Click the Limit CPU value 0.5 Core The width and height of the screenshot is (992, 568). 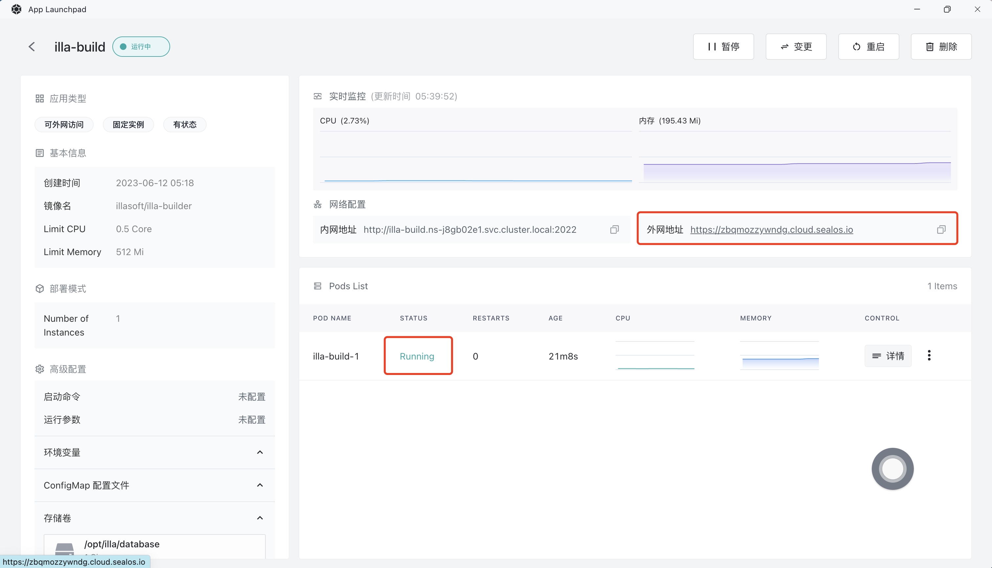click(134, 229)
